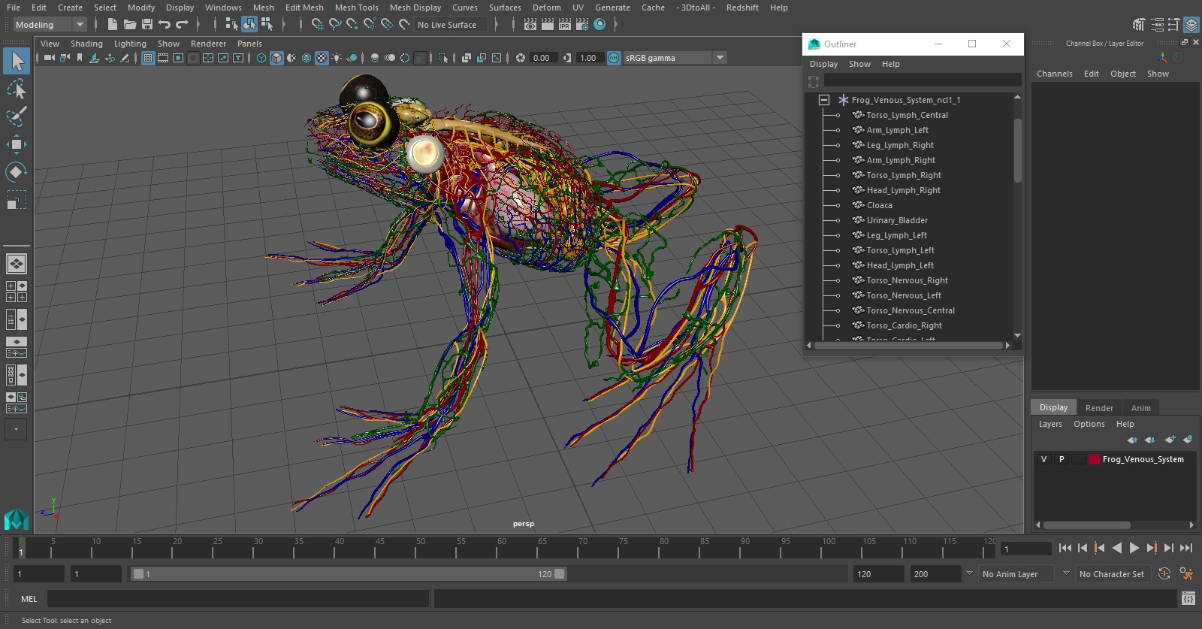
Task: Click the viewport Select Camera icon
Action: [49, 58]
